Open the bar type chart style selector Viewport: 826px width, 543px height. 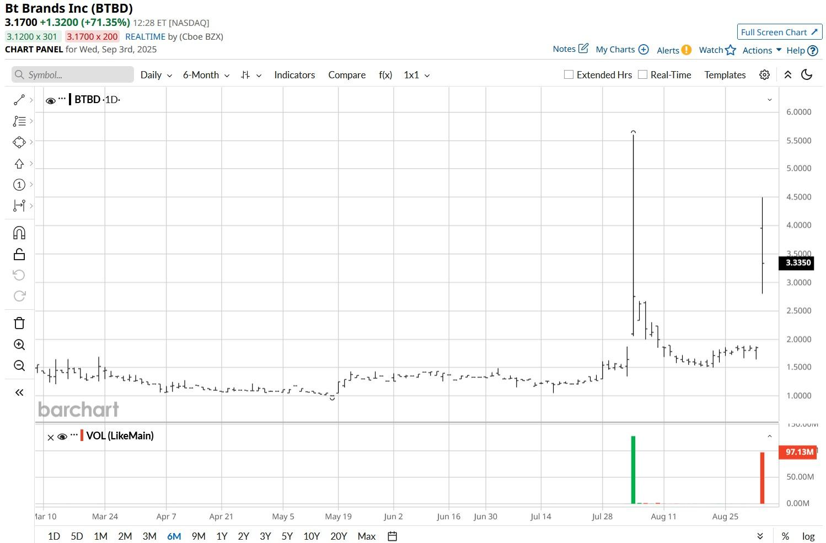(x=251, y=75)
